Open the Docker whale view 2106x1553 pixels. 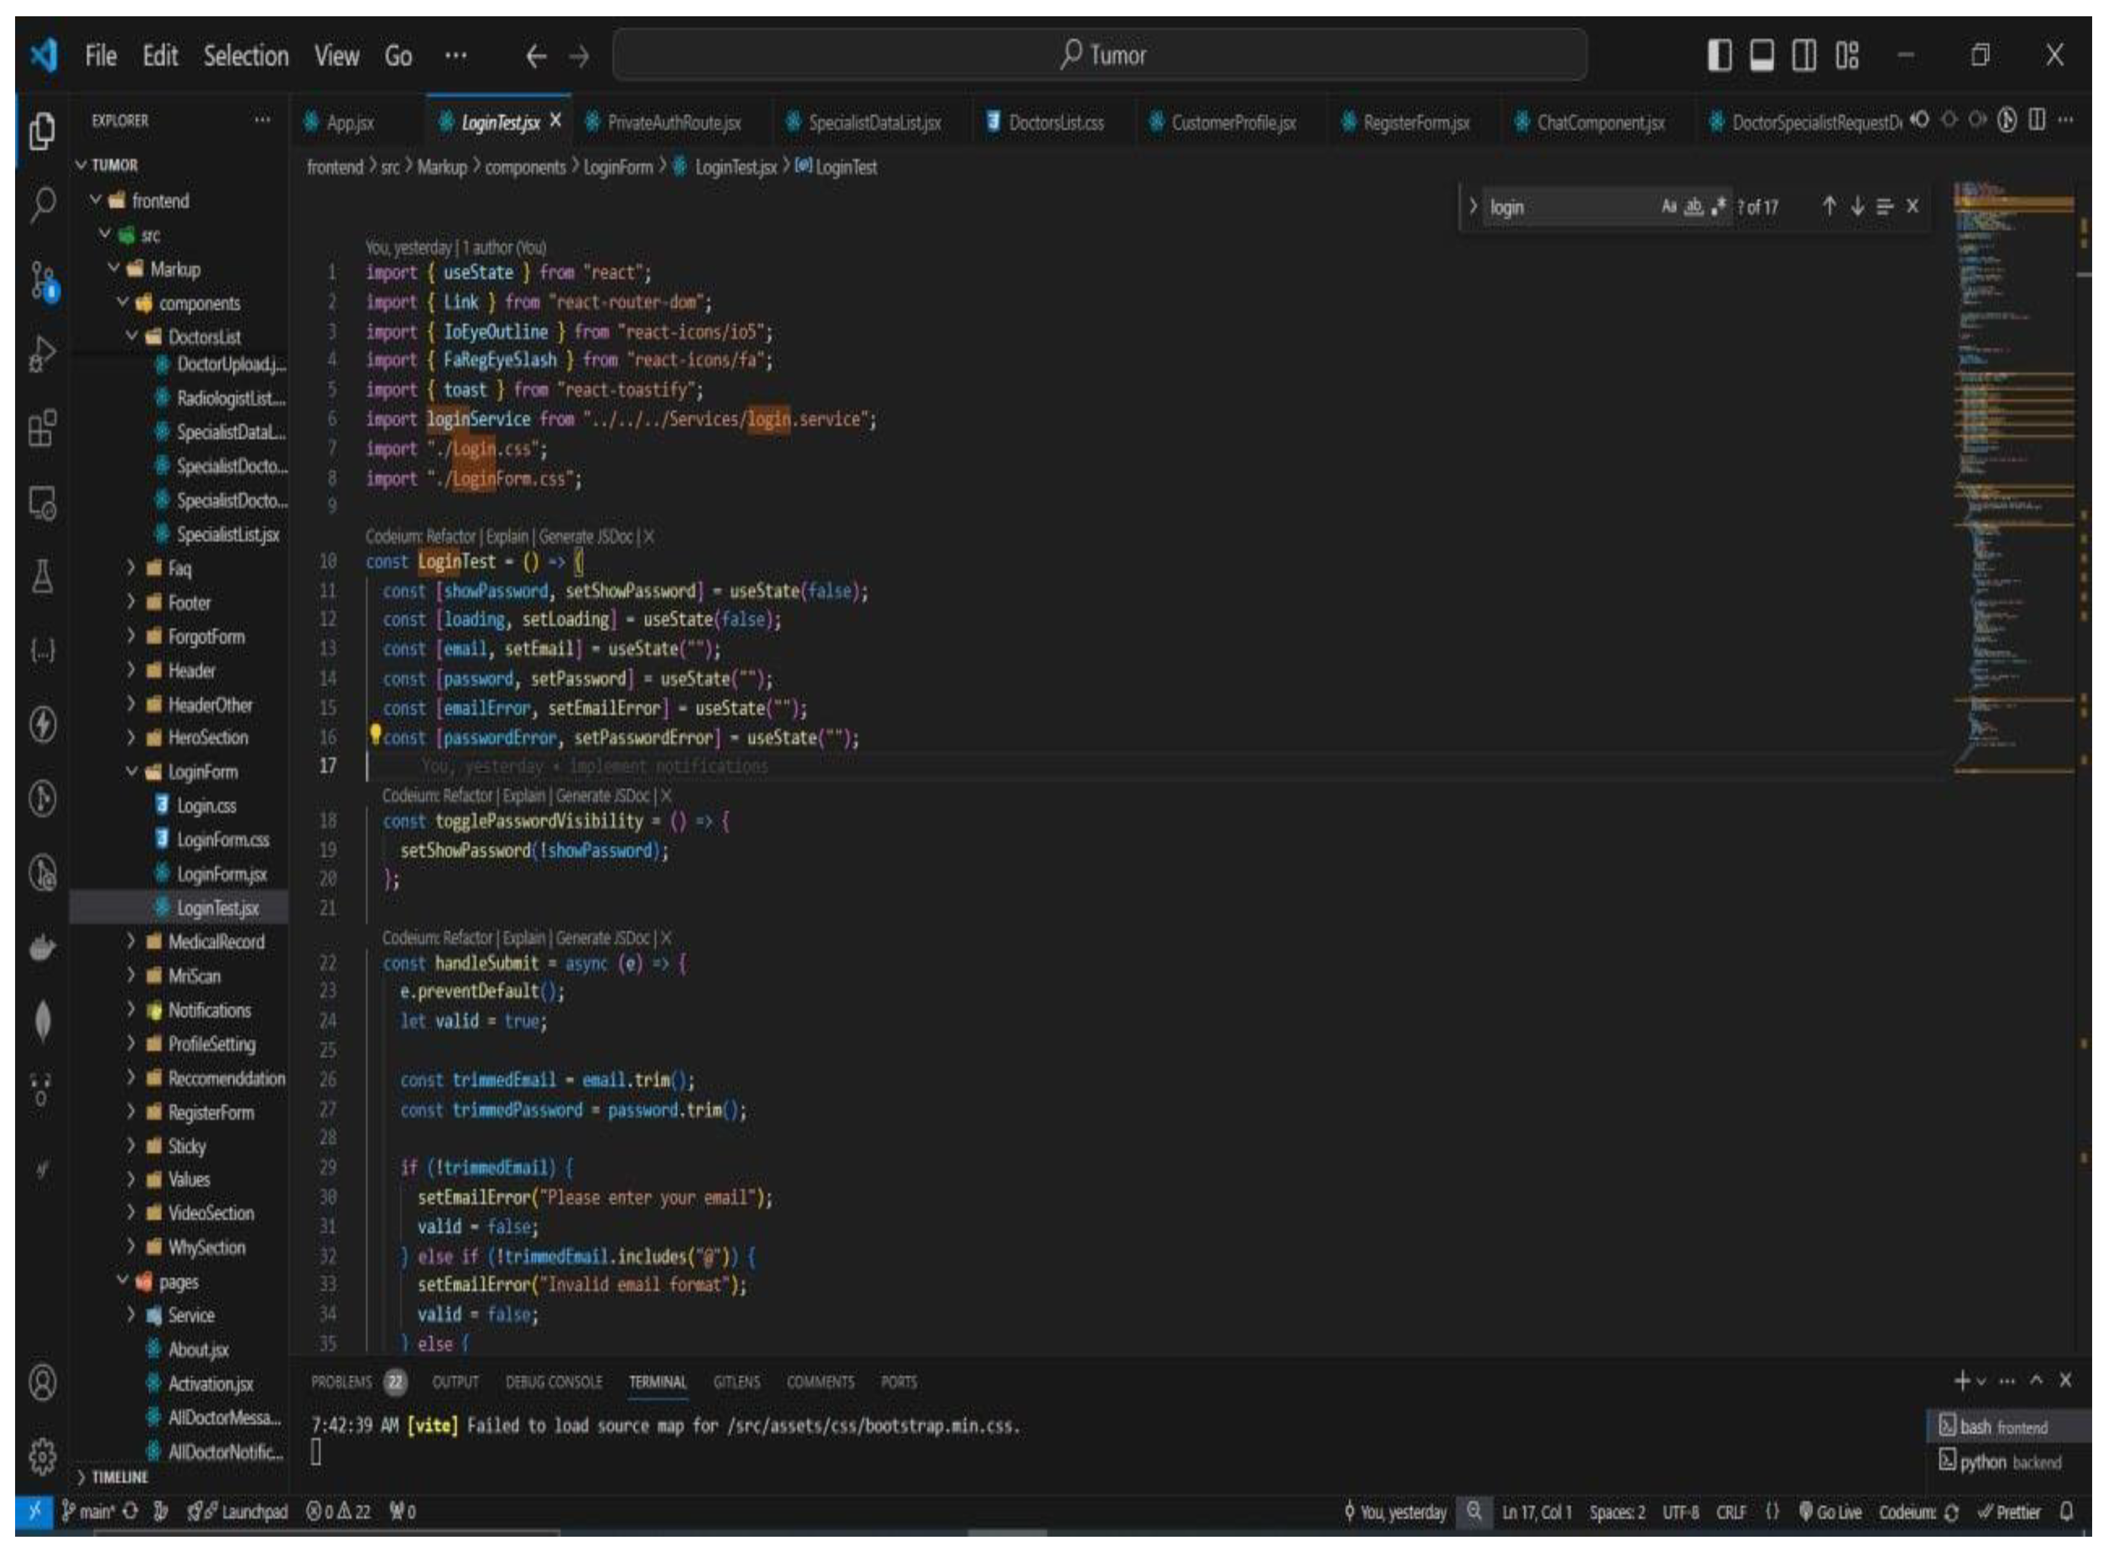click(42, 947)
